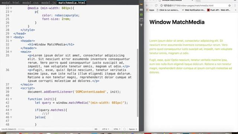
Task: Click the closing </style> tag on line 28
Action: [28, 30]
